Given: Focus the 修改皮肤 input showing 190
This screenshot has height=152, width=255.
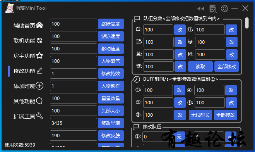Looking at the screenshot, I should (x=74, y=135).
